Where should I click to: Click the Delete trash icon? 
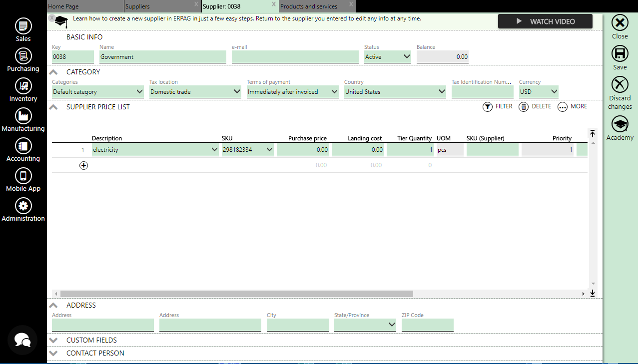[524, 107]
